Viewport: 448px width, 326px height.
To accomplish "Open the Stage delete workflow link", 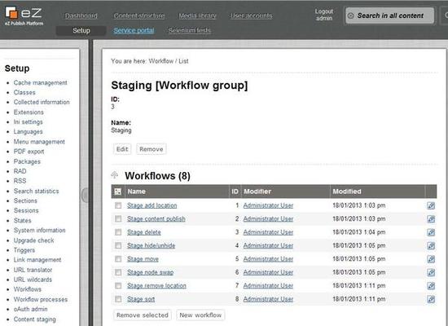I will [144, 232].
